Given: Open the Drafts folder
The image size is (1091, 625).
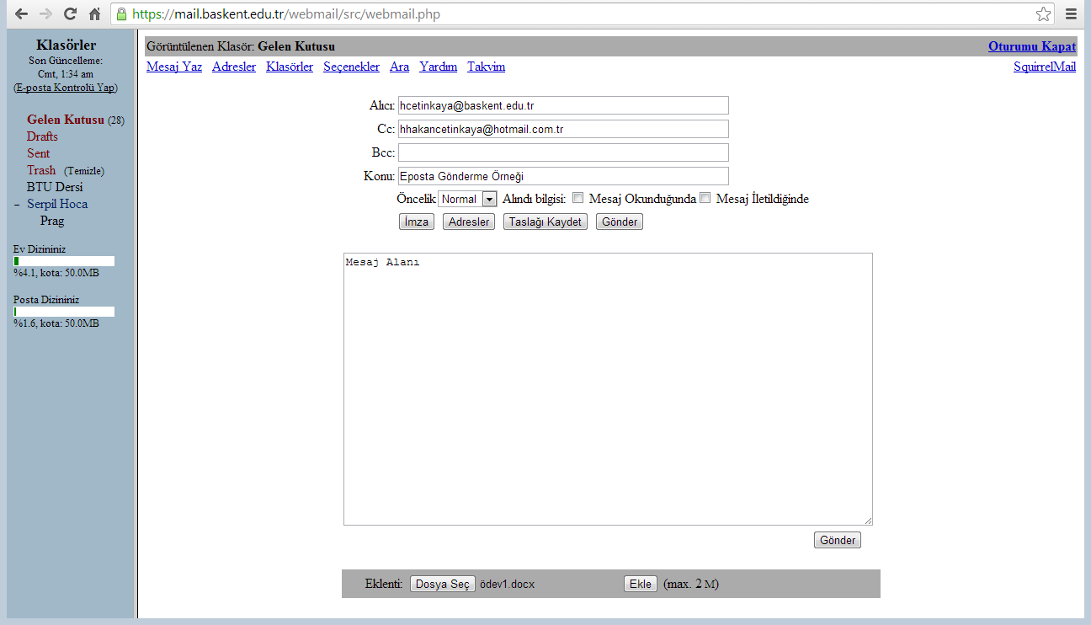Looking at the screenshot, I should [42, 136].
